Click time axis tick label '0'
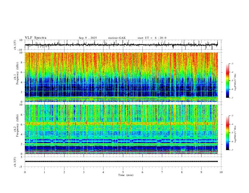This screenshot has height=193, width=249. pyautogui.click(x=25, y=172)
